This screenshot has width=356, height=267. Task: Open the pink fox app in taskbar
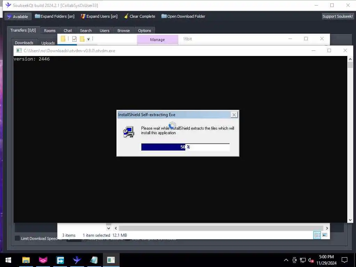pyautogui.click(x=43, y=260)
